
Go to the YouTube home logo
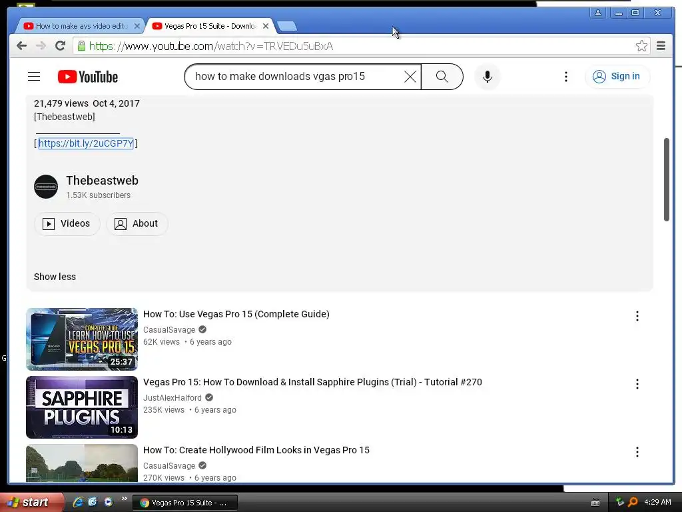pyautogui.click(x=88, y=77)
